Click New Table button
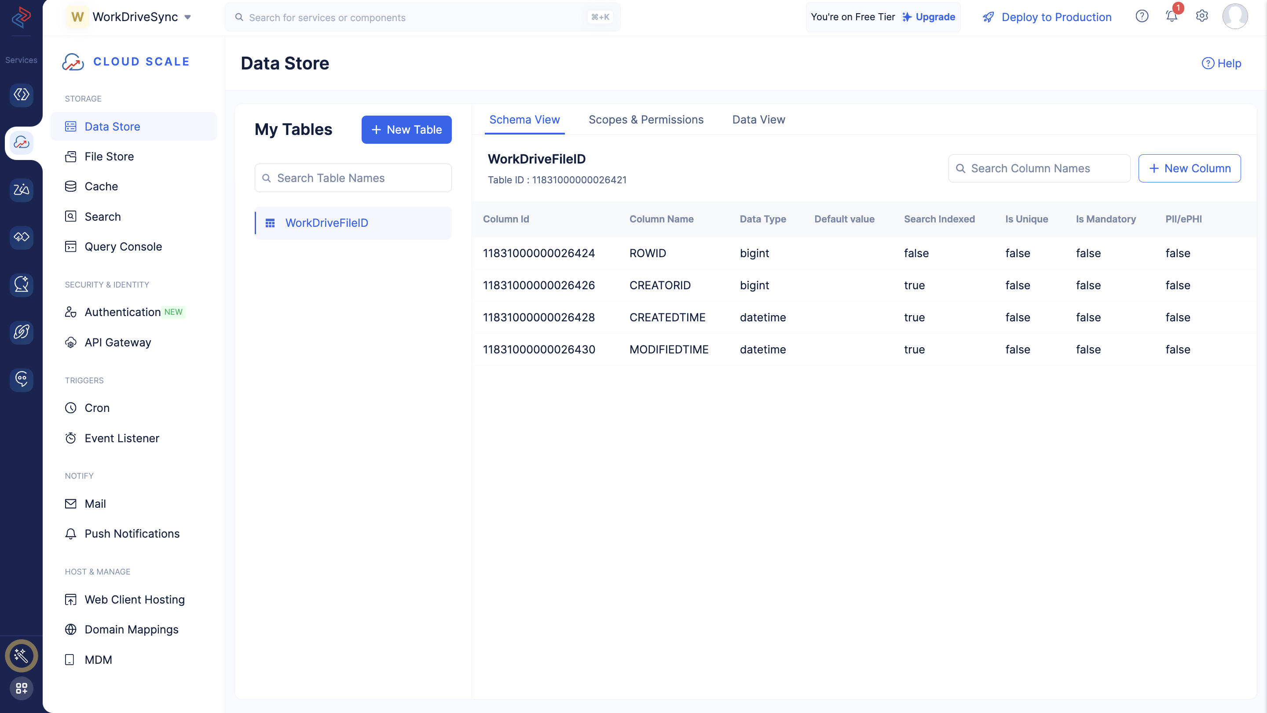The image size is (1267, 713). point(406,129)
